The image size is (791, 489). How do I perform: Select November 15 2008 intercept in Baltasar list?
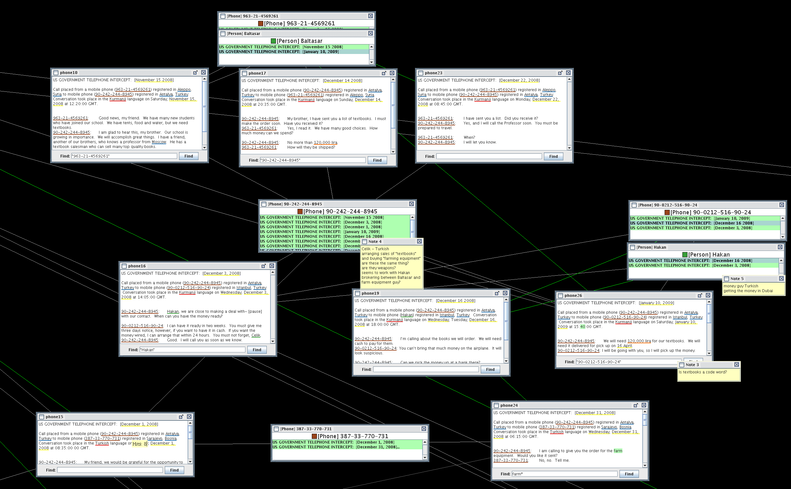(294, 47)
